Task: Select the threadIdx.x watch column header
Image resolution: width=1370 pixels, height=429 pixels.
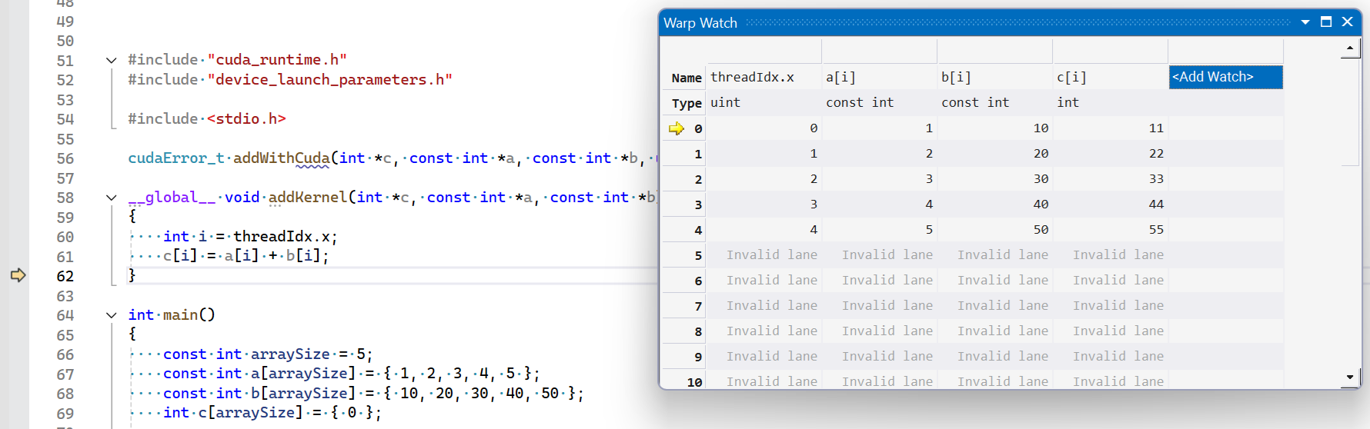Action: click(764, 77)
